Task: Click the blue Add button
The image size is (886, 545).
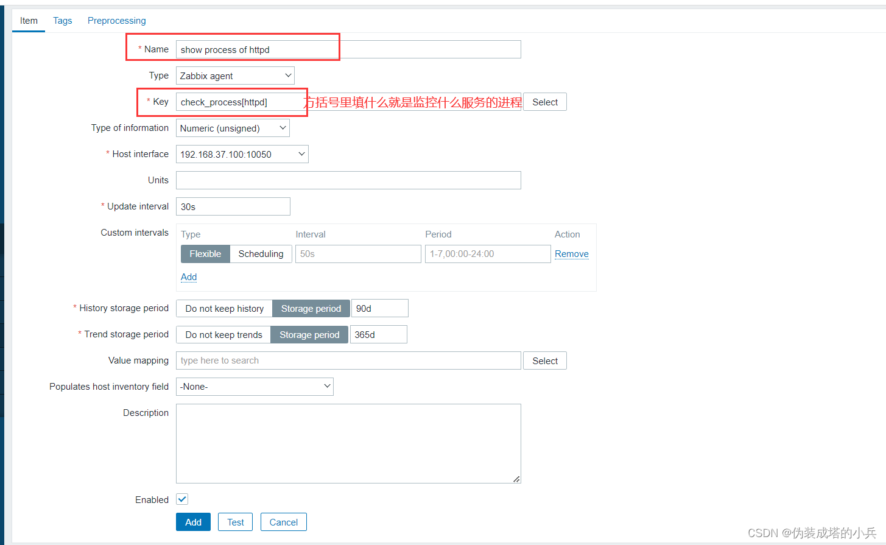Action: tap(193, 522)
